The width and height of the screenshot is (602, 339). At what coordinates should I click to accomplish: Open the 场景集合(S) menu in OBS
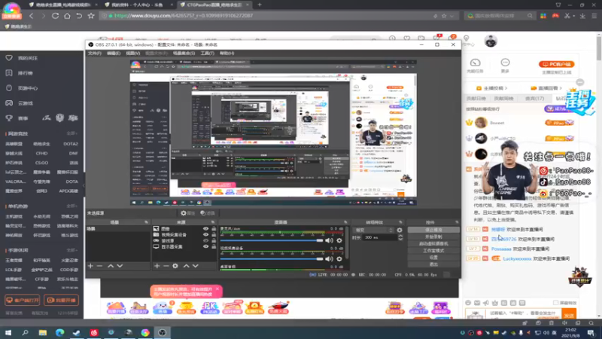pyautogui.click(x=184, y=53)
